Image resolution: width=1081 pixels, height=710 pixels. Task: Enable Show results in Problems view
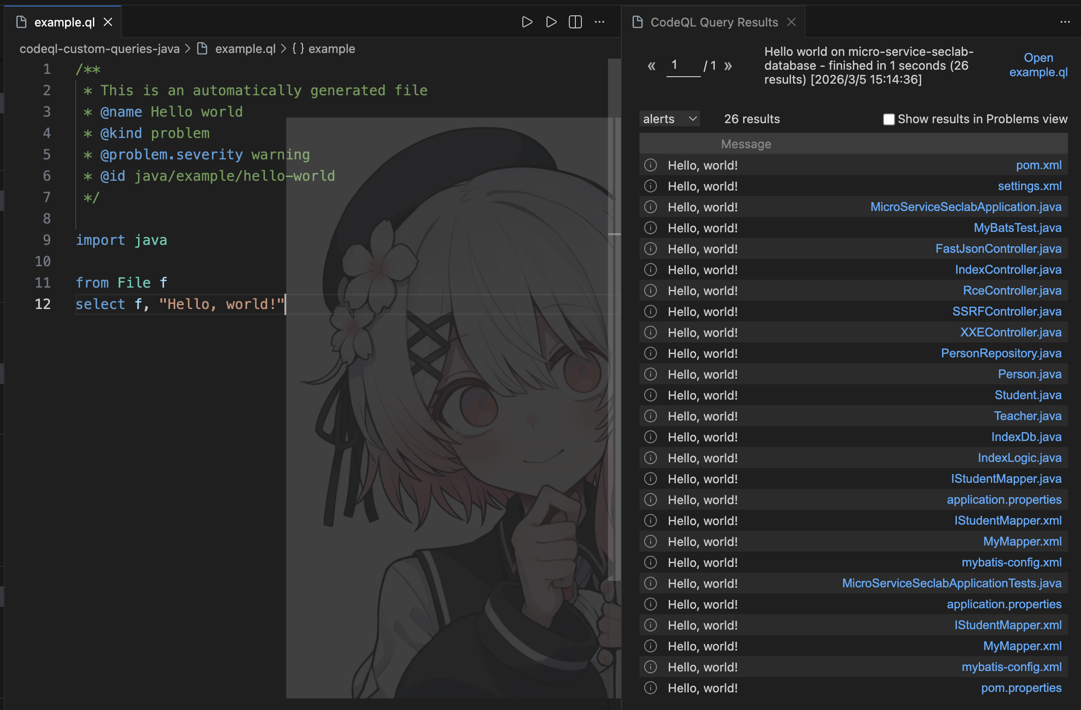tap(889, 119)
